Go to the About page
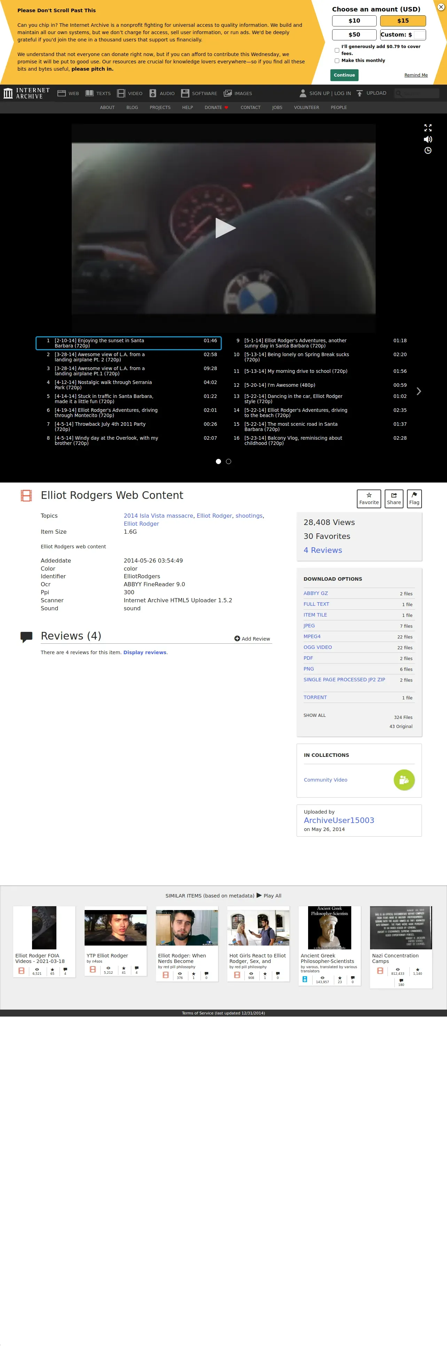This screenshot has width=447, height=1348. [x=107, y=108]
